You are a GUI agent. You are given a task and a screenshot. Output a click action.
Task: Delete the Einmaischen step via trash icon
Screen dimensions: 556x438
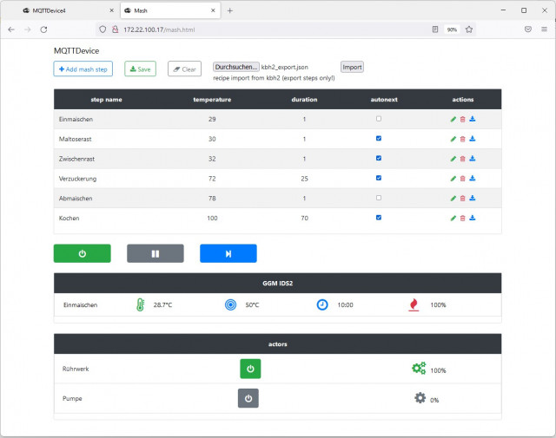462,120
